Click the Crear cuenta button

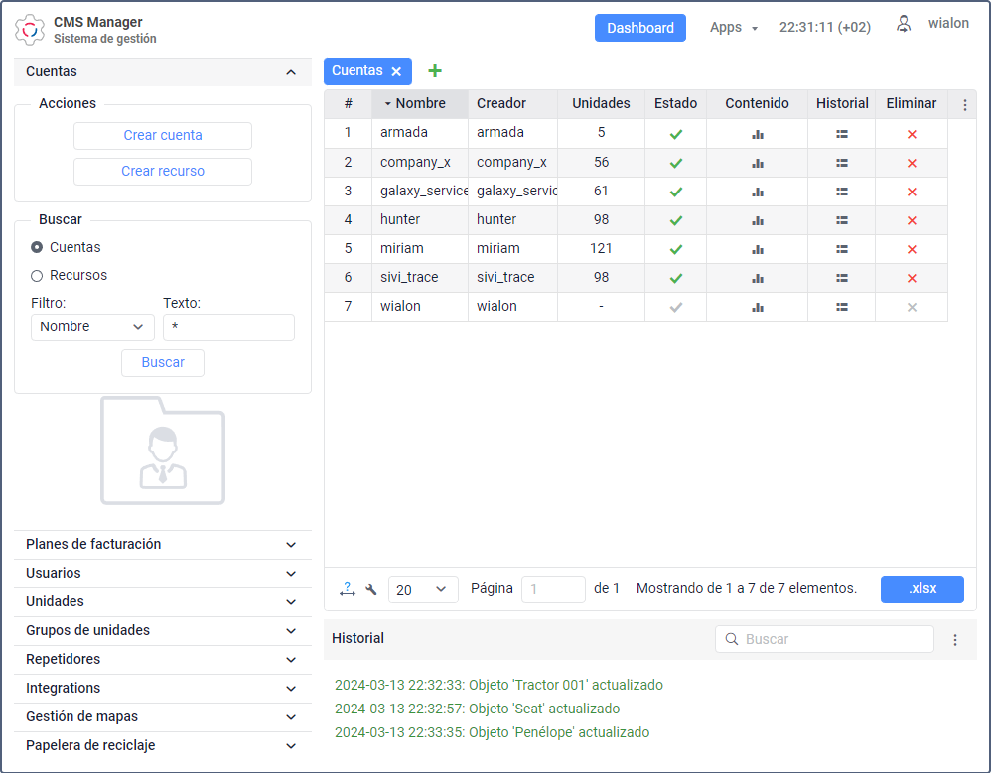tap(163, 136)
